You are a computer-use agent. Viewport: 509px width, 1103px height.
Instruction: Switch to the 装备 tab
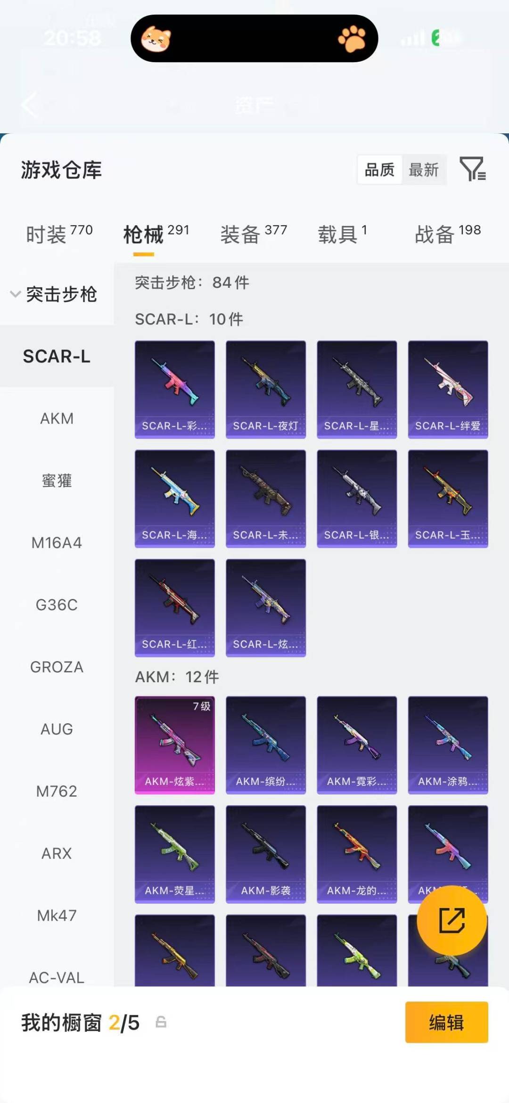(x=254, y=234)
